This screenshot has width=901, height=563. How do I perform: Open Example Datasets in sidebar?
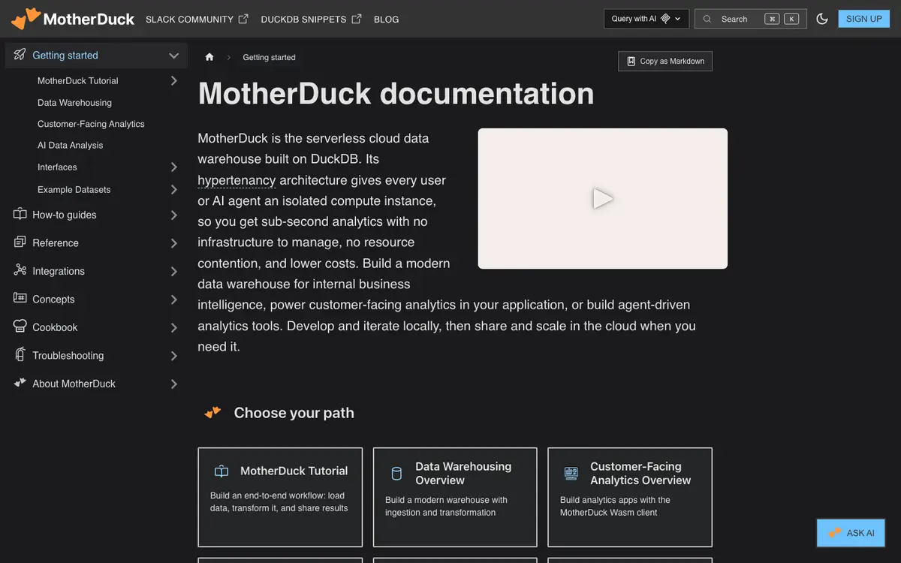click(x=74, y=189)
